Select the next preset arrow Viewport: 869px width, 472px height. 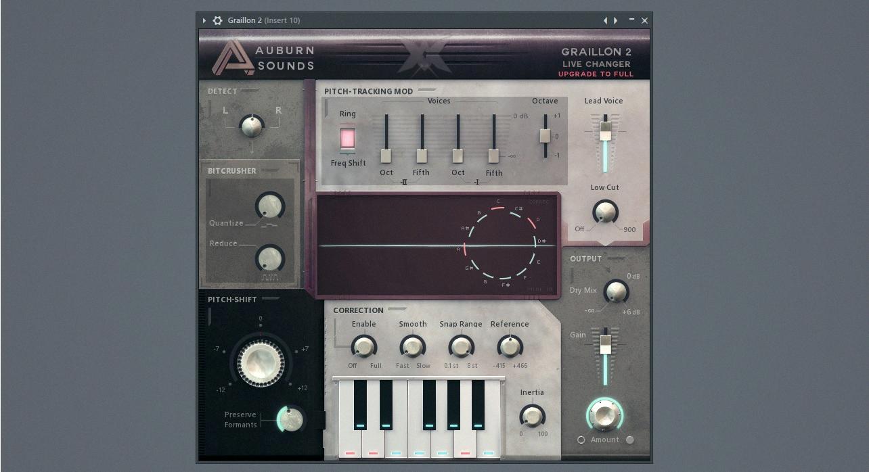tap(615, 20)
